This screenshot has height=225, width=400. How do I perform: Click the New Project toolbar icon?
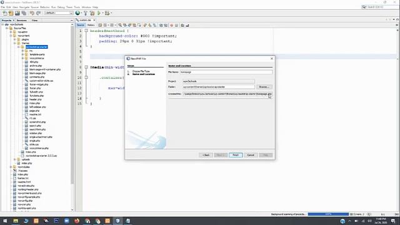[x=11, y=13]
